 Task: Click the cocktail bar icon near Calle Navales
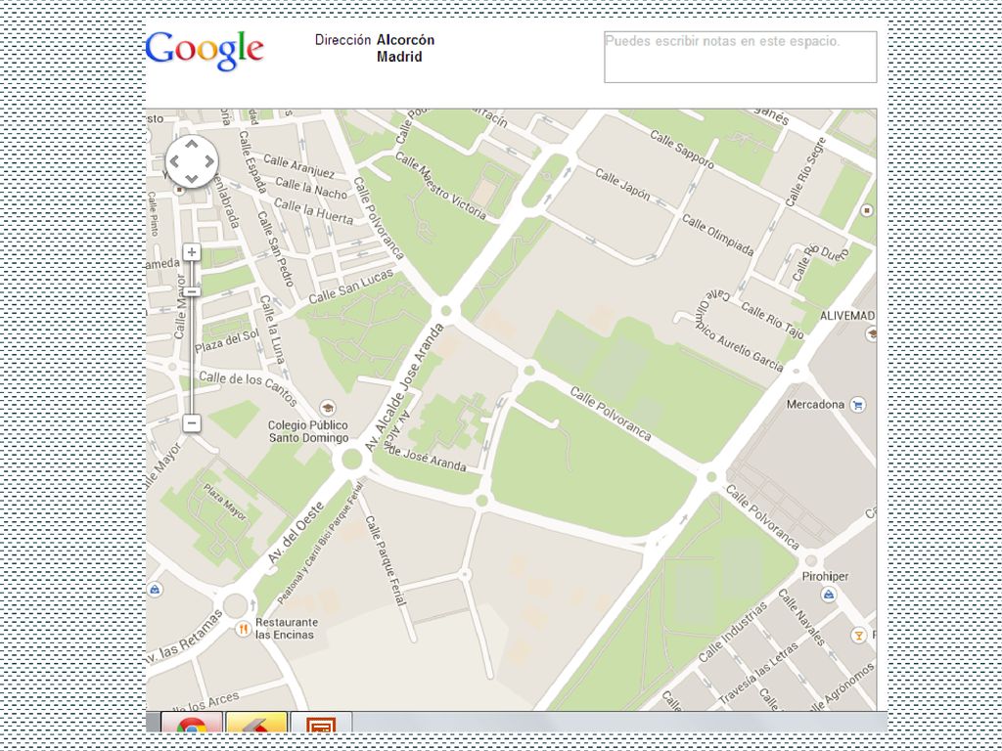click(859, 636)
